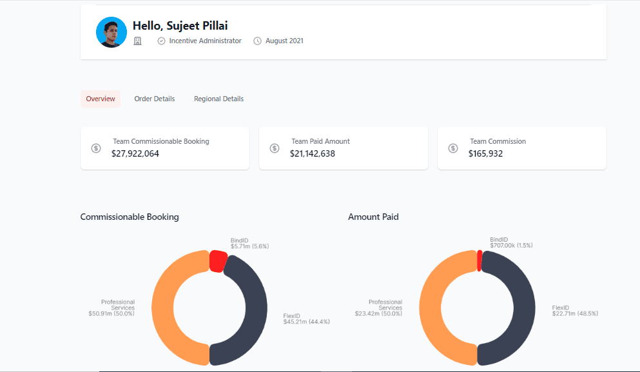Image resolution: width=640 pixels, height=372 pixels.
Task: Click the Incentive Administrator role label
Action: point(205,41)
